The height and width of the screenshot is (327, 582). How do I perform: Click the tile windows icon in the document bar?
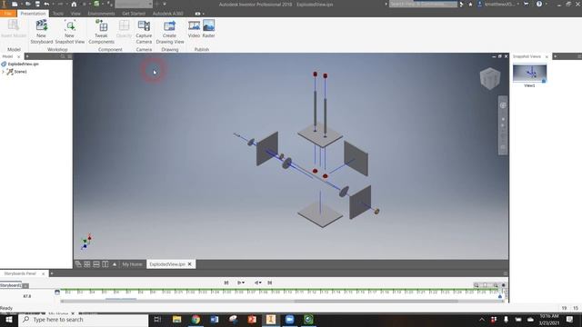tap(87, 264)
